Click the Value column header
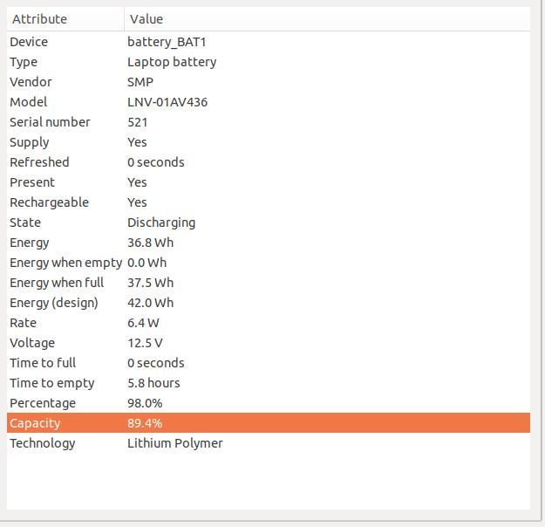This screenshot has height=527, width=545. coord(327,19)
